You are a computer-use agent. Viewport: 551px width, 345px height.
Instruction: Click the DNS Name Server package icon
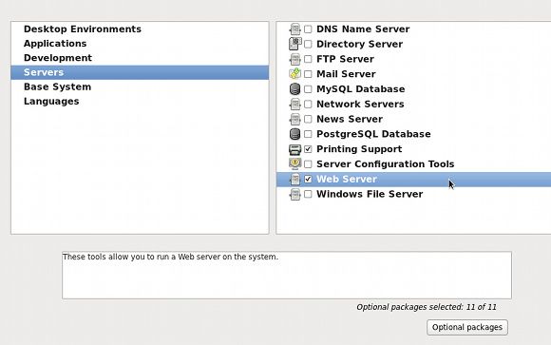(x=294, y=29)
